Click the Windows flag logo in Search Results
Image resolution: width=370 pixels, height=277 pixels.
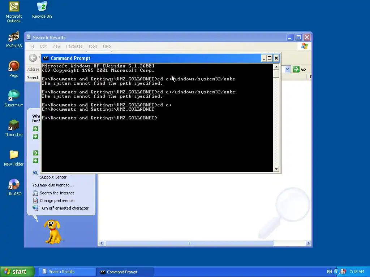click(304, 46)
